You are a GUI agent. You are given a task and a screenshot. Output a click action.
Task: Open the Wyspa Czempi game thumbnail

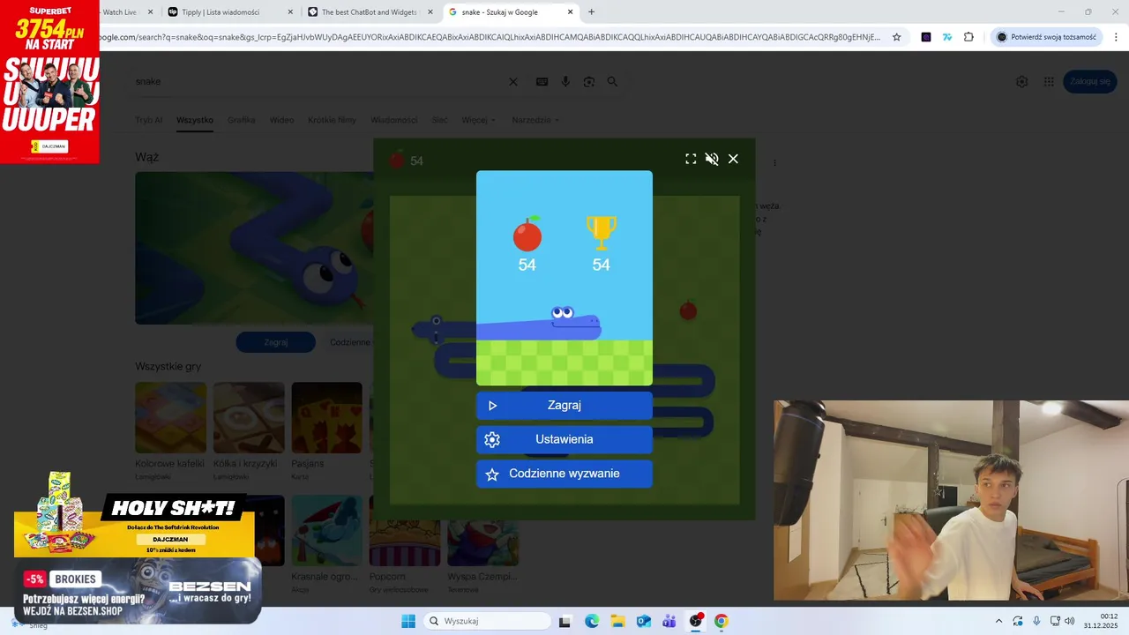[482, 543]
